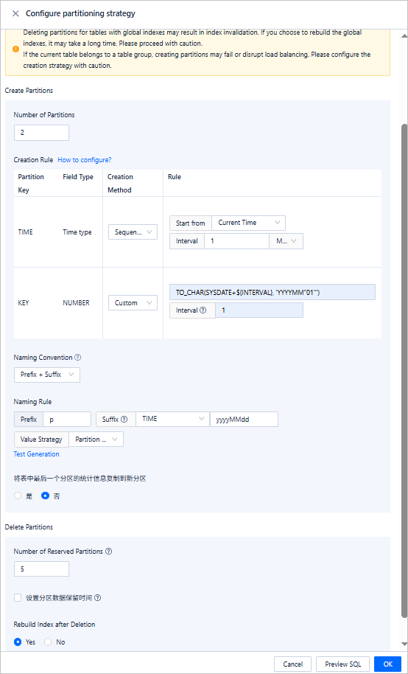408x674 pixels.
Task: Click the Create Partitions section heading
Action: 29,91
